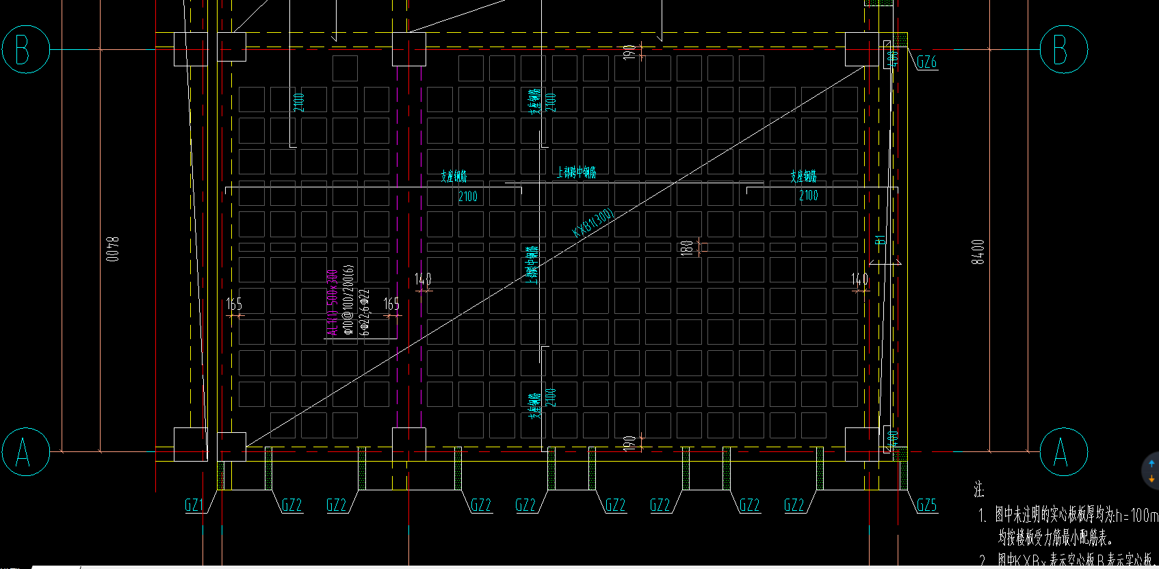Select the magenta AL1(1) 500x300 beam label
The width and height of the screenshot is (1159, 569).
[332, 303]
